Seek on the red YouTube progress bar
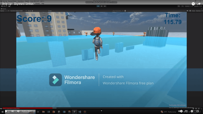 [x=27, y=108]
